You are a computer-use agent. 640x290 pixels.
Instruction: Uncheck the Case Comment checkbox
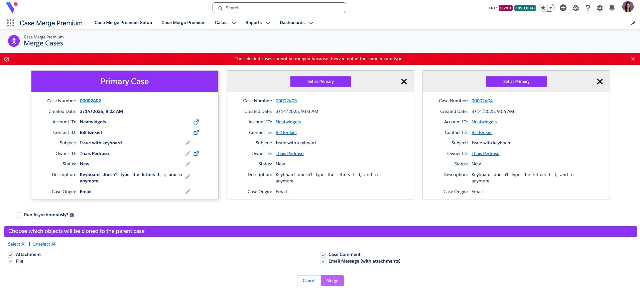coord(323,255)
